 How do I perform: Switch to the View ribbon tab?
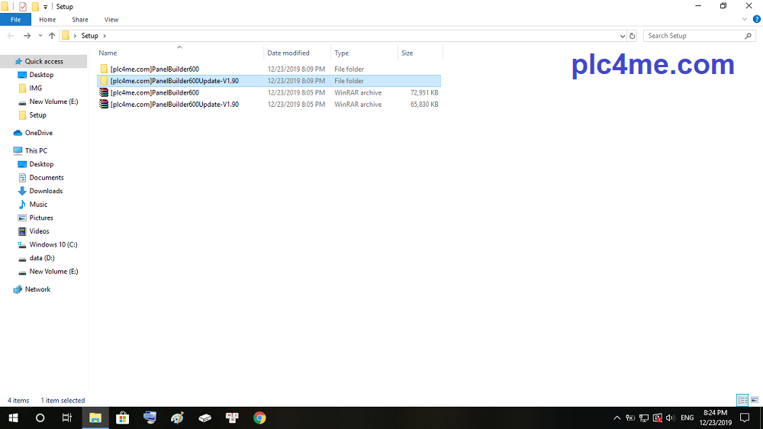point(111,20)
